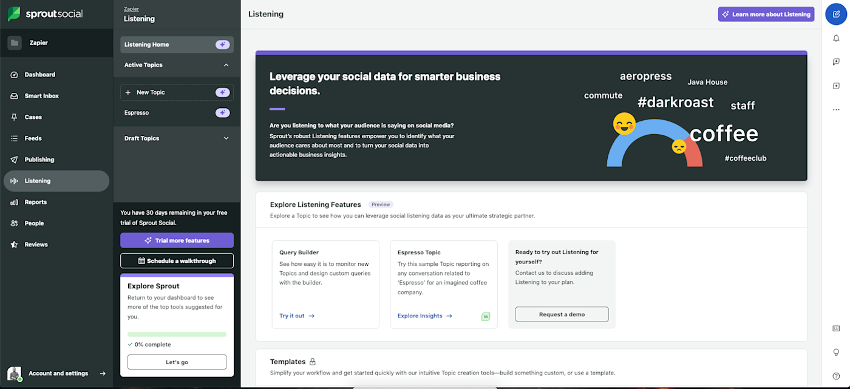This screenshot has width=850, height=389.
Task: Open the more options ellipsis
Action: coord(836,110)
